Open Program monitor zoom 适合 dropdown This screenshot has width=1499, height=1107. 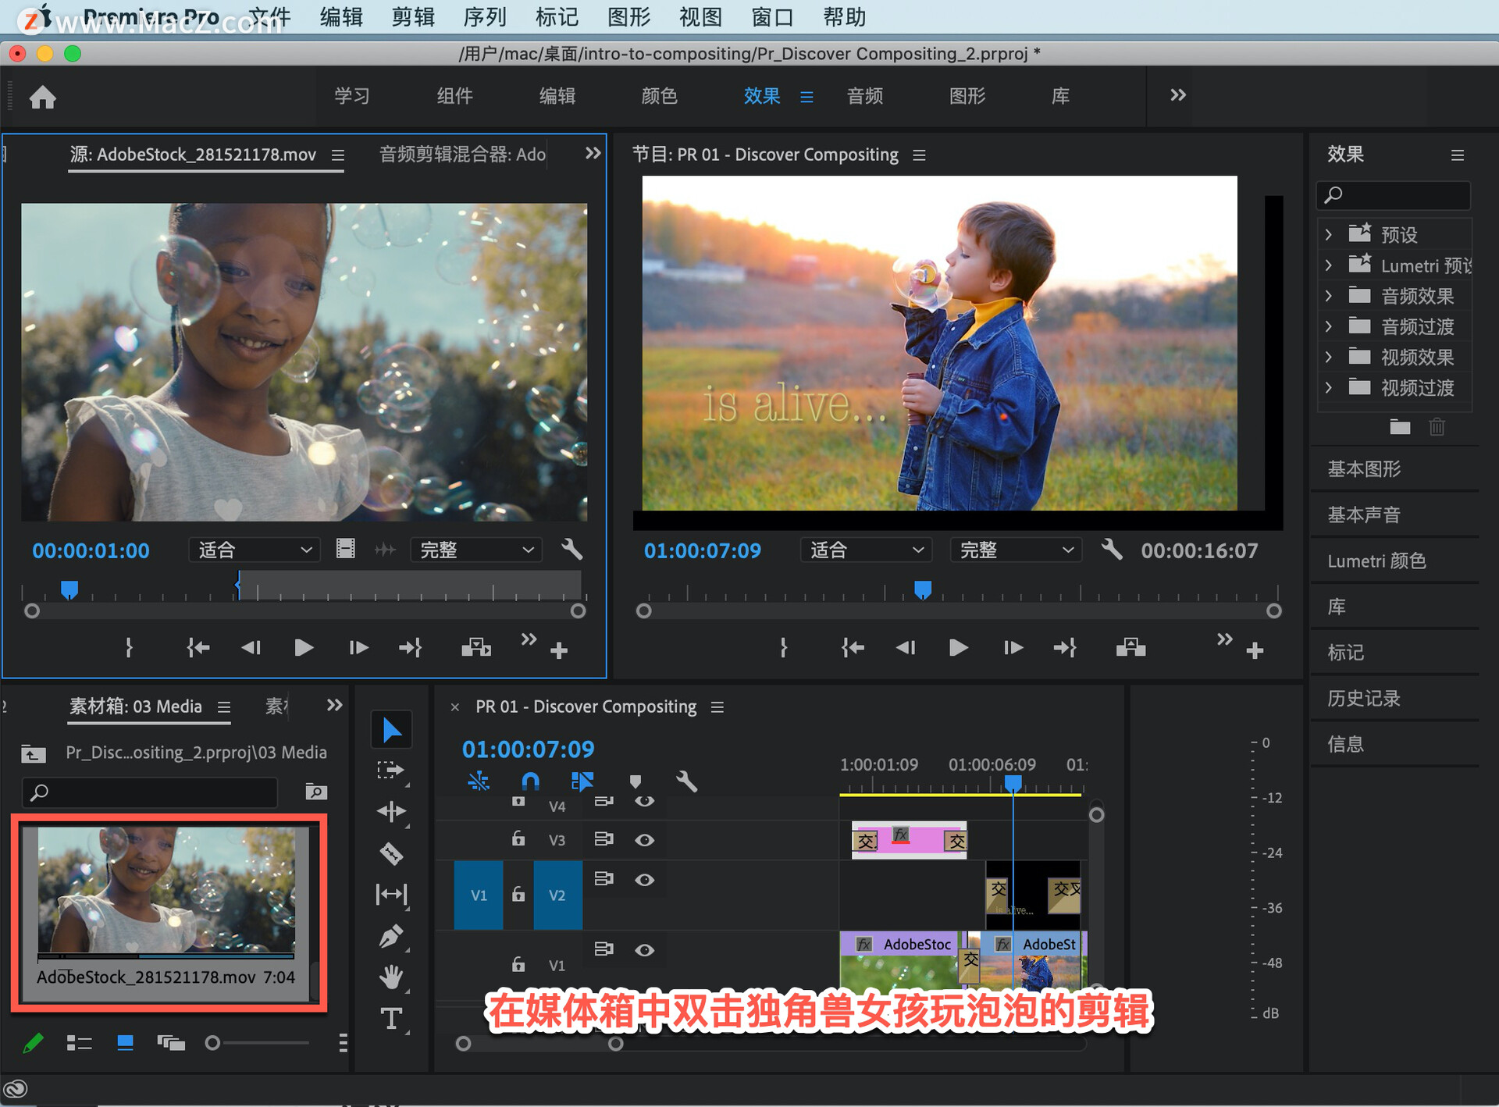tap(867, 550)
